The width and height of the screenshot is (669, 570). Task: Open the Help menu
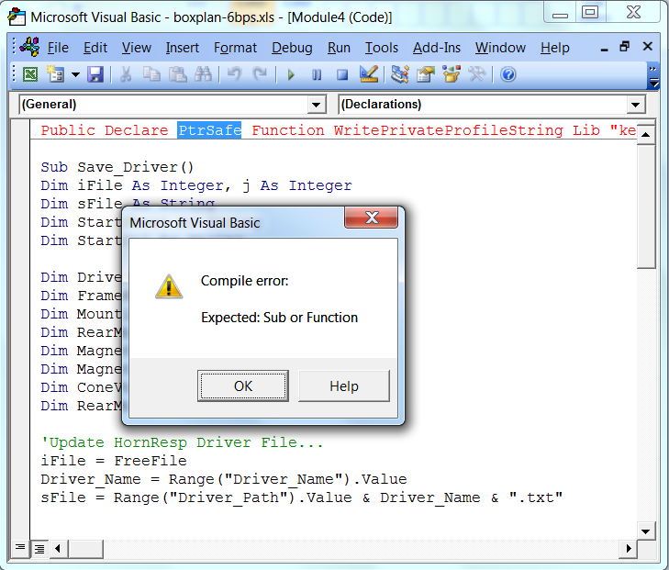pyautogui.click(x=554, y=48)
